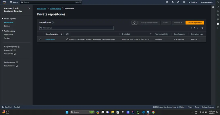Image resolution: width=220 pixels, height=115 pixels.
Task: Click View push commands button
Action: point(149,23)
